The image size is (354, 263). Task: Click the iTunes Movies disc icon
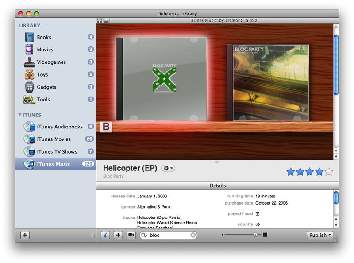coord(29,139)
